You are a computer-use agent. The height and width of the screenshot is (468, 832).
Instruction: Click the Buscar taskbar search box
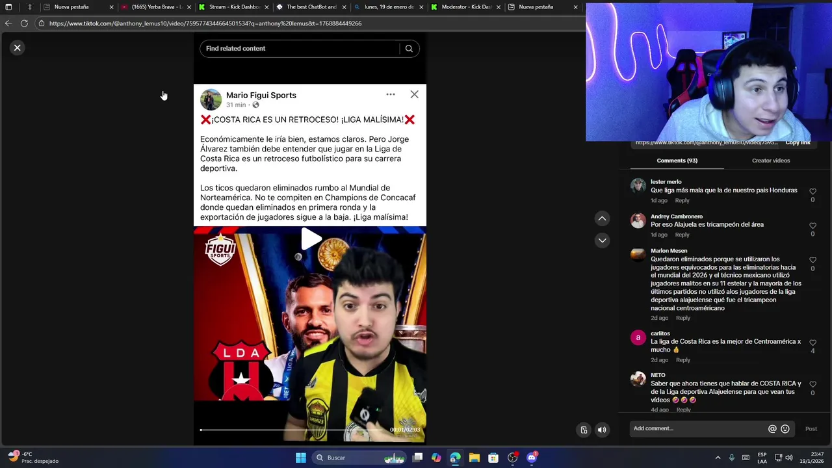[x=359, y=458]
